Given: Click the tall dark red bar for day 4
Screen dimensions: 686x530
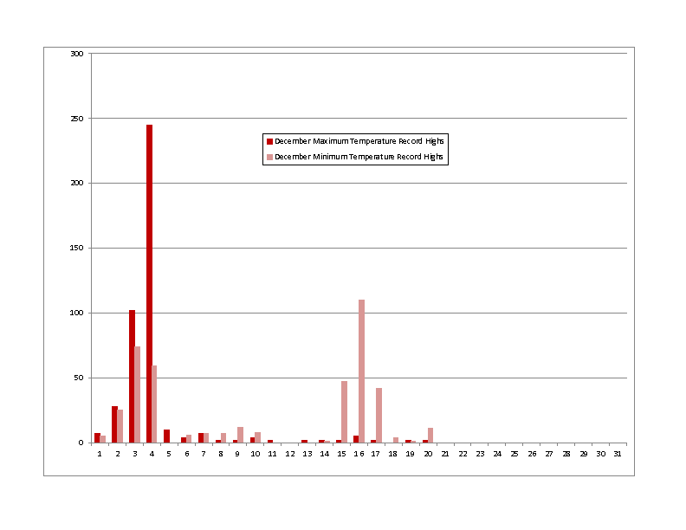Looking at the screenshot, I should (x=149, y=284).
